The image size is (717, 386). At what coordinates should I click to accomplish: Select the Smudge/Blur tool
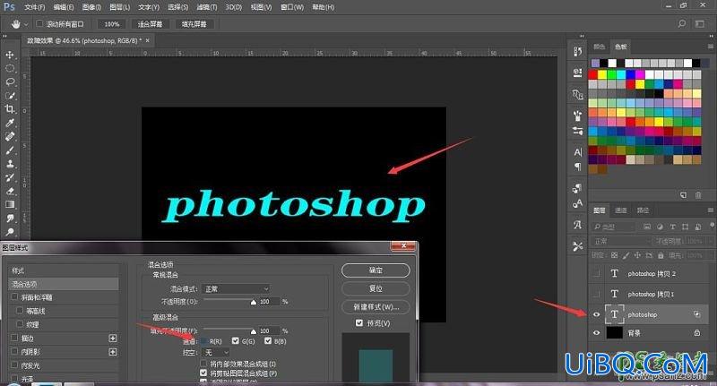tap(10, 218)
